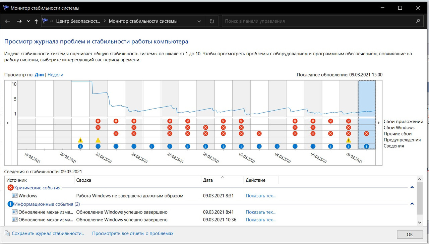Image resolution: width=429 pixels, height=244 pixels.
Task: Select the highlighted 09.03.2021 chart column
Action: tap(367, 115)
